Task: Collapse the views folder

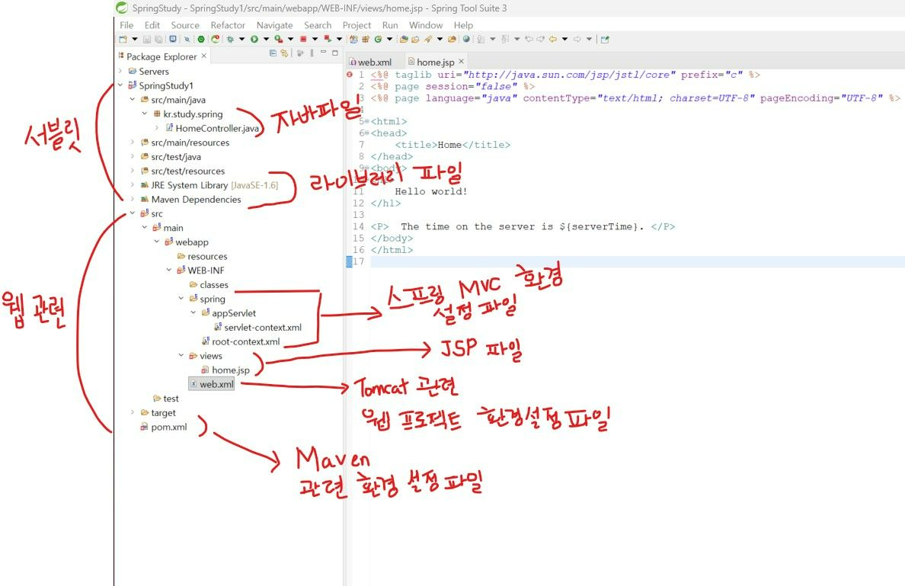Action: coord(181,356)
